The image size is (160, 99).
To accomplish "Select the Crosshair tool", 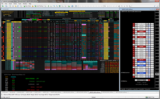I will [x=108, y=6].
